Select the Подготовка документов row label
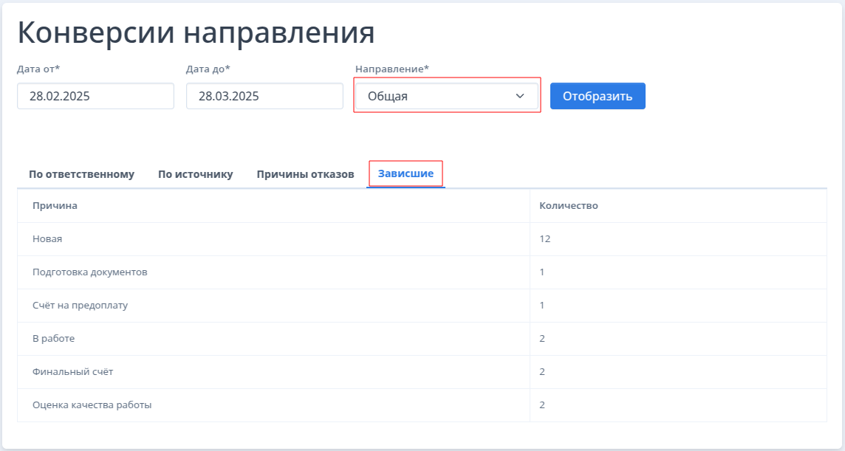The width and height of the screenshot is (845, 451). click(90, 272)
